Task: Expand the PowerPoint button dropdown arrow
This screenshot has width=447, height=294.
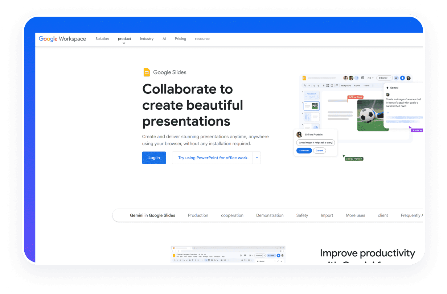Action: point(257,157)
